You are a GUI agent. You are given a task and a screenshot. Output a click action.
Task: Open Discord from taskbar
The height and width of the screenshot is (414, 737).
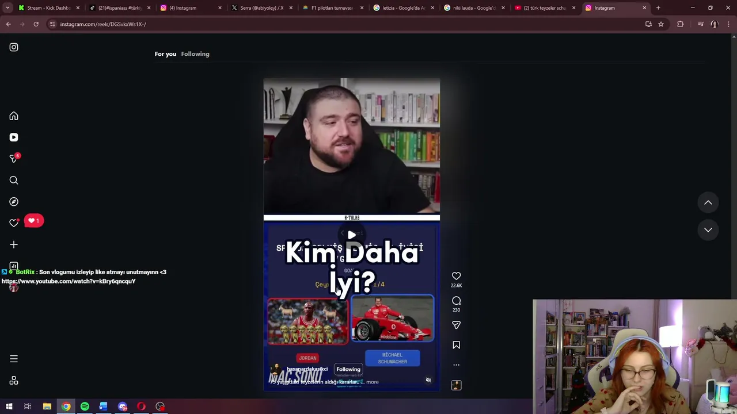pyautogui.click(x=122, y=407)
